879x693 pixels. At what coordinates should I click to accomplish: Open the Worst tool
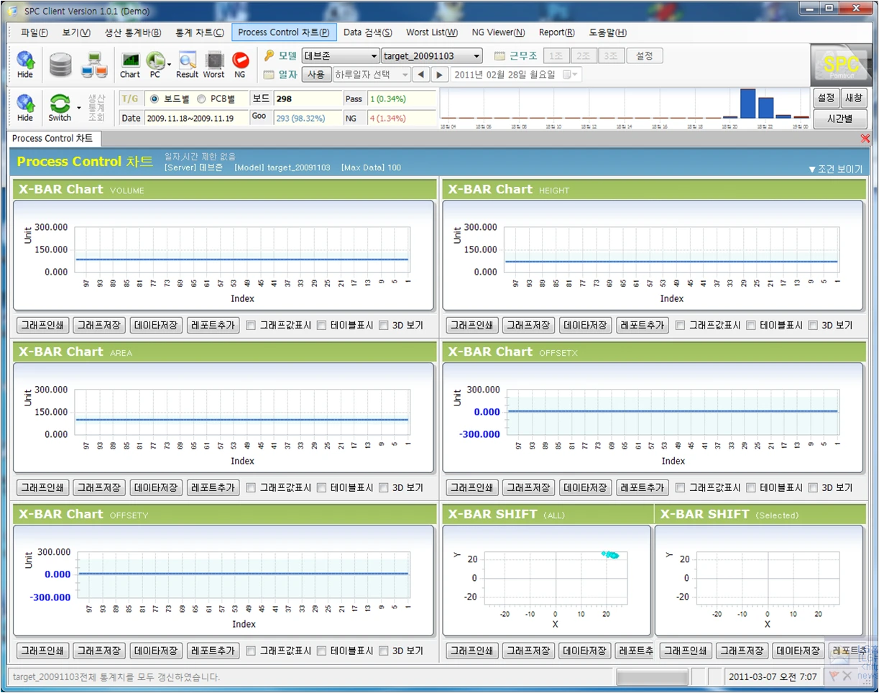tap(214, 65)
